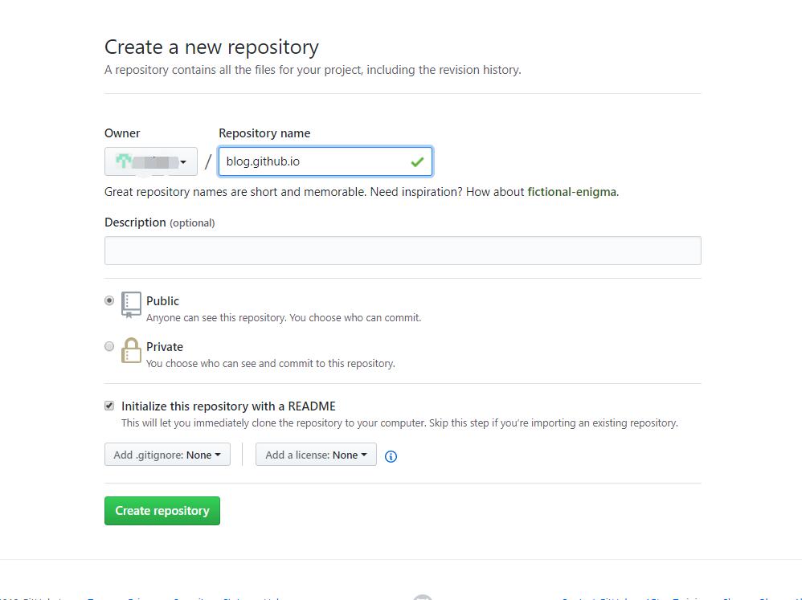Image resolution: width=802 pixels, height=600 pixels.
Task: Click text 'Anyone can see this repository'
Action: click(216, 318)
